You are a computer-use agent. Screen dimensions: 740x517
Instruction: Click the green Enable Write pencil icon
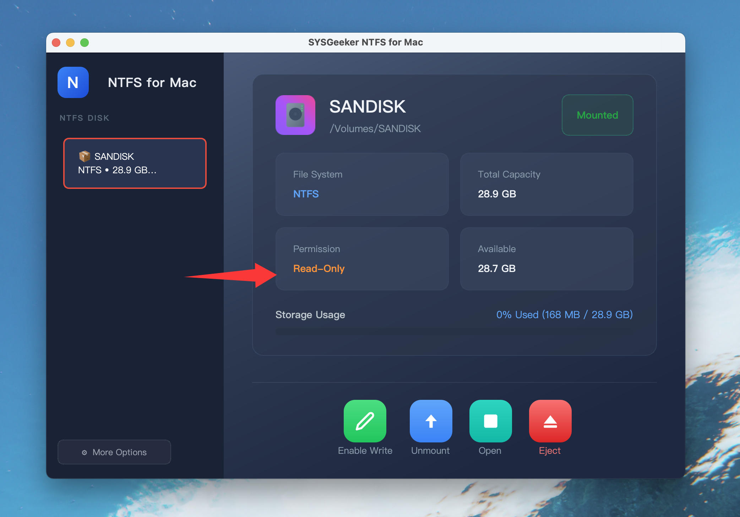(365, 421)
